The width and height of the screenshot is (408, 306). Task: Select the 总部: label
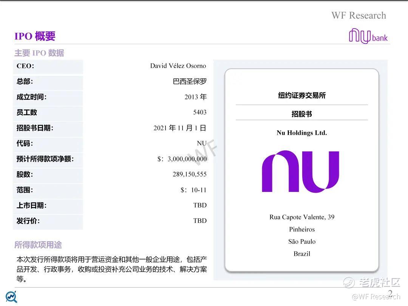(x=25, y=82)
